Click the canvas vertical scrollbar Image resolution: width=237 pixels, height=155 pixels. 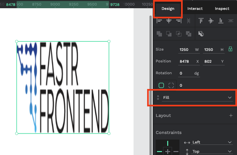point(150,85)
